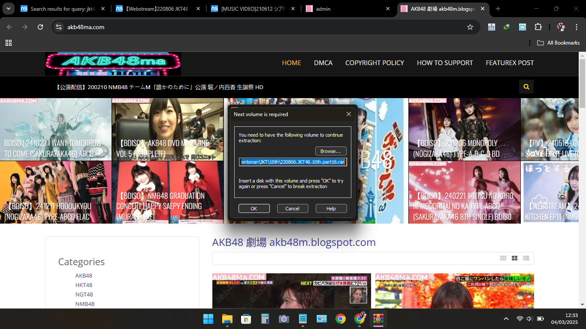Open the AKB48 DVD MAGAZINE VOL 5 post
The width and height of the screenshot is (586, 329).
(168, 129)
